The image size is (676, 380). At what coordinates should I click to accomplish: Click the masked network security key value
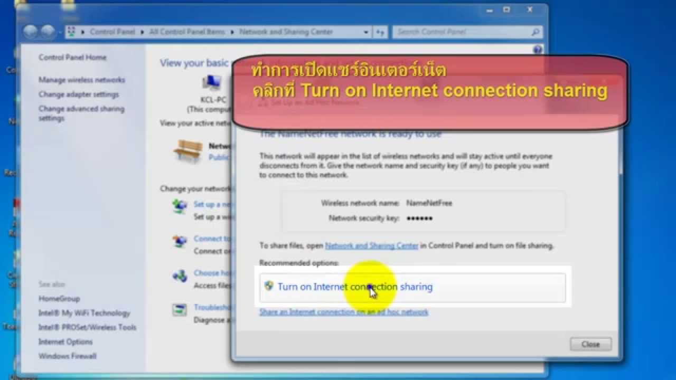click(419, 218)
